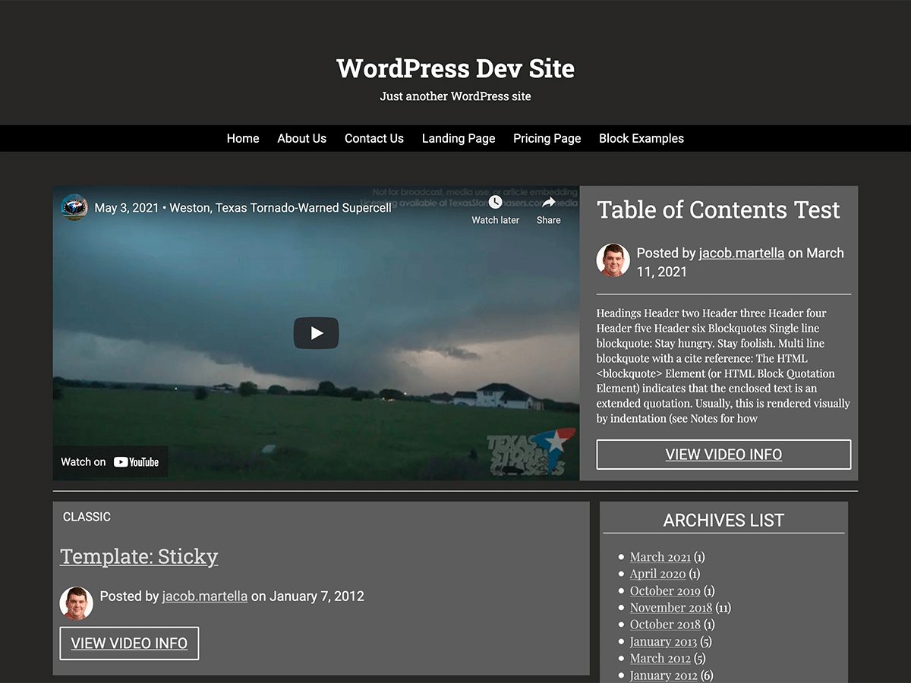
Task: Click jacob.martella's avatar in Table of Contents post
Action: tap(613, 260)
